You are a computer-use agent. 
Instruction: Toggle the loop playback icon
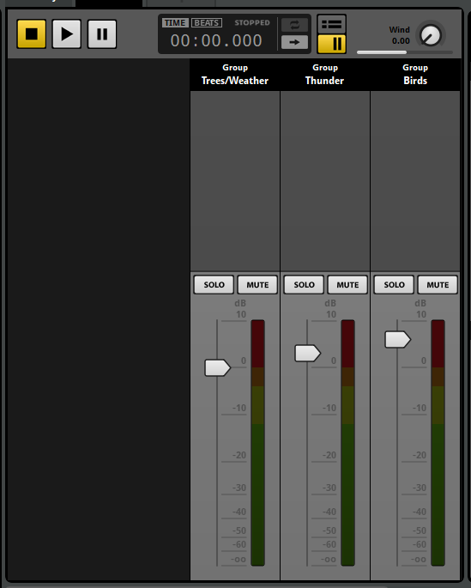(x=294, y=25)
